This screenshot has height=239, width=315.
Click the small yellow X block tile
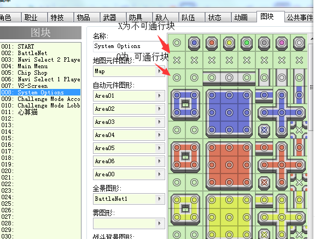(264, 235)
